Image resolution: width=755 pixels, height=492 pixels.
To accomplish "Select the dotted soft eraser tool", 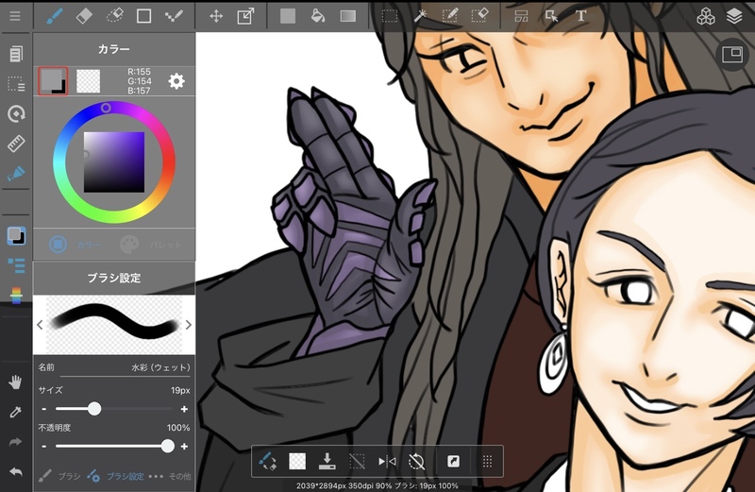I will point(114,16).
